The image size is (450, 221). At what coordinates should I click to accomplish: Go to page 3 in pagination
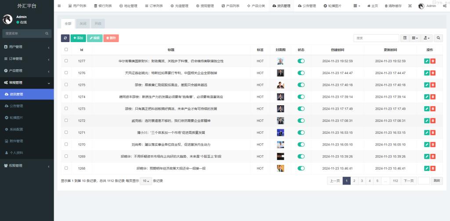(362, 181)
